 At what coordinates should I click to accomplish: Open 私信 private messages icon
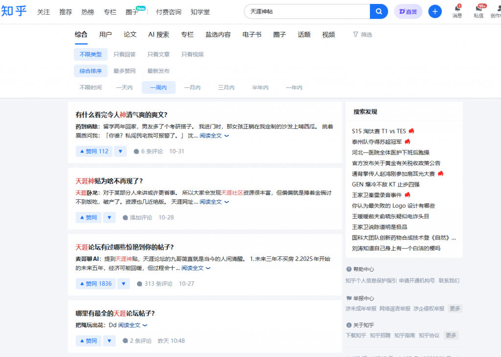pyautogui.click(x=479, y=12)
